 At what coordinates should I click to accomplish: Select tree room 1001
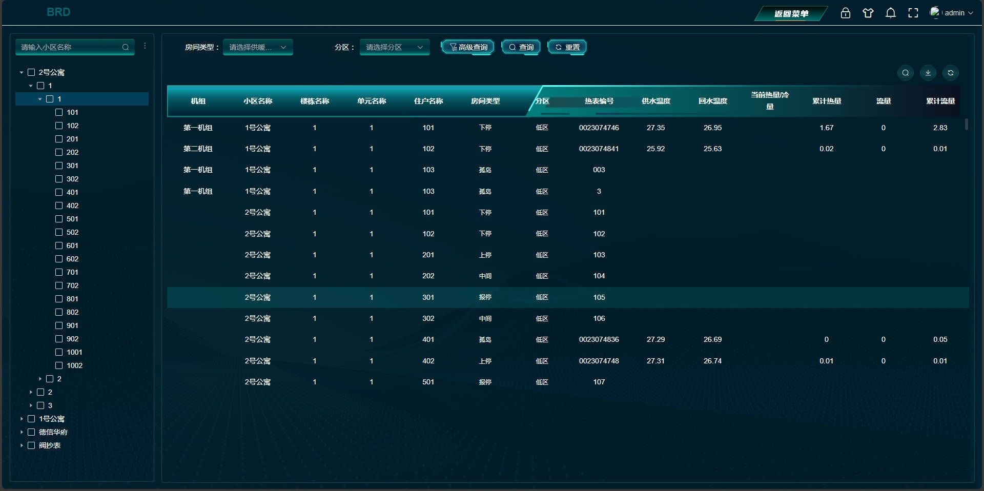coord(74,352)
